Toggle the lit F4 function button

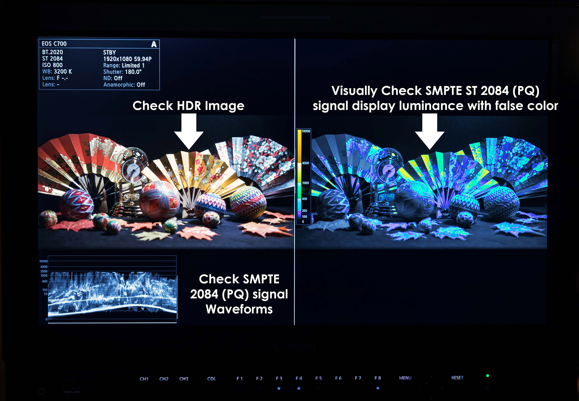point(299,388)
